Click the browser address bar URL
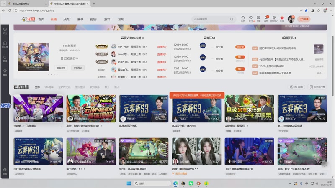The width and height of the screenshot is (335, 188). 36,10
